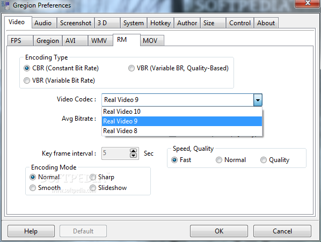Click the Default button
The width and height of the screenshot is (321, 242).
pos(83,231)
